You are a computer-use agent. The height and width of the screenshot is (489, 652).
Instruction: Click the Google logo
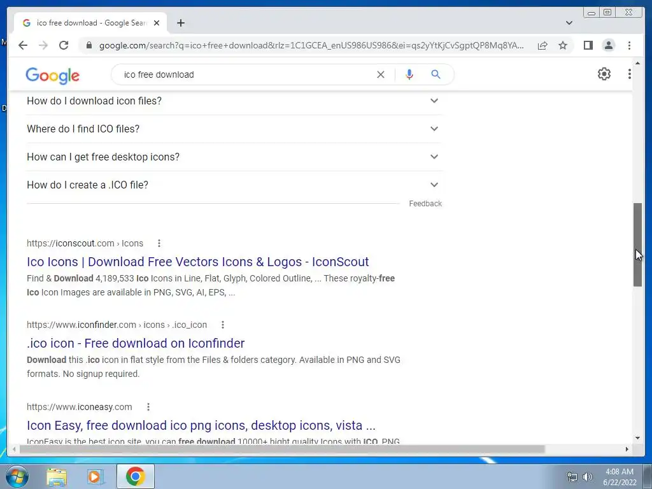click(52, 75)
